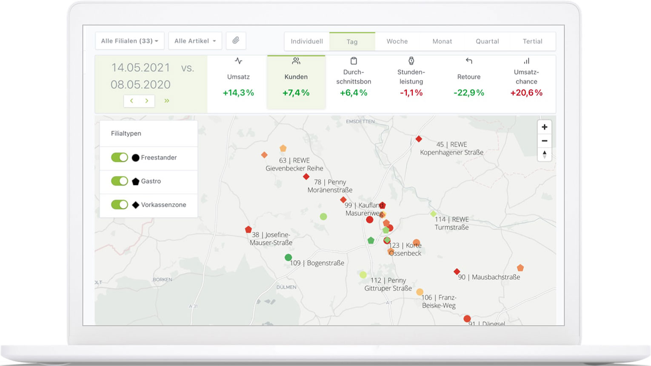
Task: Select the Umsatz pulse icon
Action: coord(238,61)
